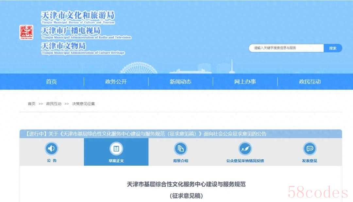This screenshot has height=202, width=353.
Task: Switch to the 发表意见 tab label
Action: (x=310, y=161)
